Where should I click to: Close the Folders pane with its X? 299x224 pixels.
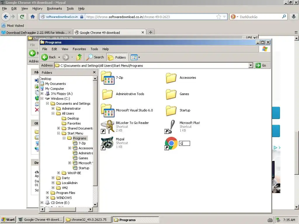[94, 72]
